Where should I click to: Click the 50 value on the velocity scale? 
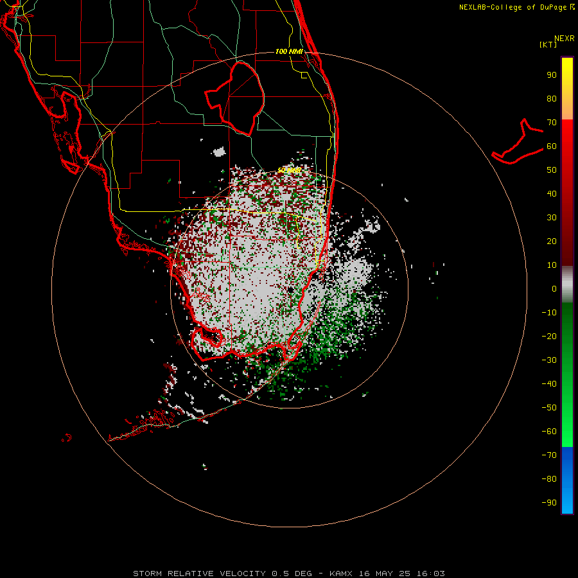[x=552, y=170]
